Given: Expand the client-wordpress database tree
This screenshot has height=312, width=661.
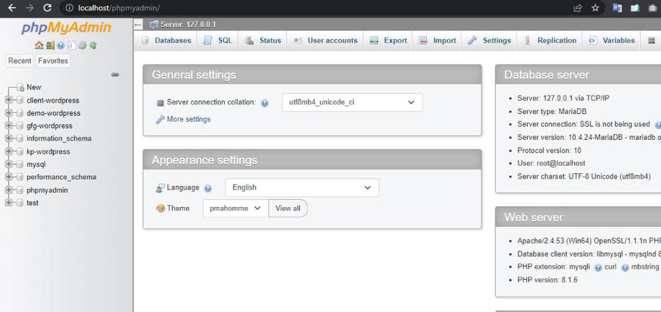Looking at the screenshot, I should tap(8, 101).
